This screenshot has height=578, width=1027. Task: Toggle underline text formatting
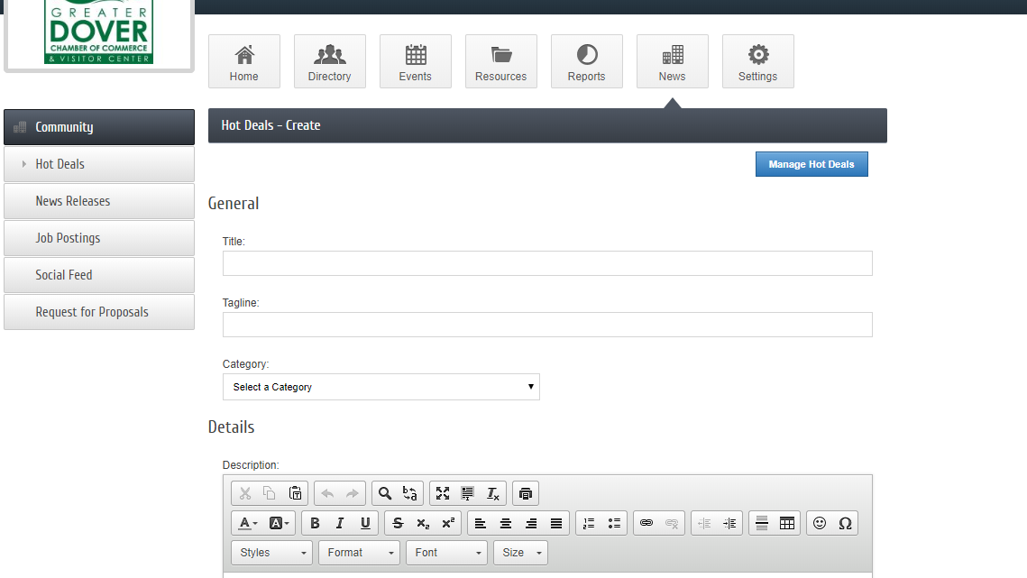[365, 523]
